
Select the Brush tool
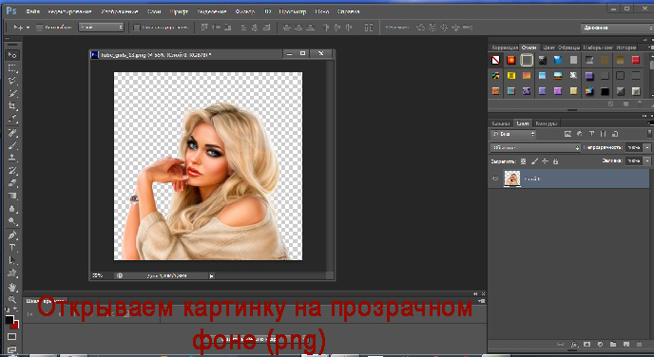click(x=12, y=145)
